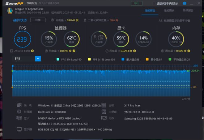Image resolution: width=204 pixels, height=140 pixels.
Task: Toggle the cyan FPS 1% Low:140 legend swatch
Action: point(58,59)
